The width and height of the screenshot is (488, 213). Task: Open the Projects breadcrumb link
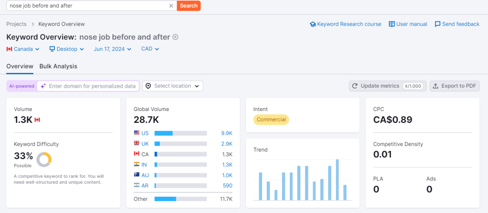(x=17, y=24)
